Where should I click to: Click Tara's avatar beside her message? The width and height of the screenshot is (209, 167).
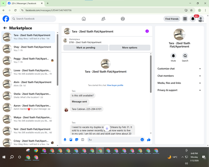(x=66, y=109)
